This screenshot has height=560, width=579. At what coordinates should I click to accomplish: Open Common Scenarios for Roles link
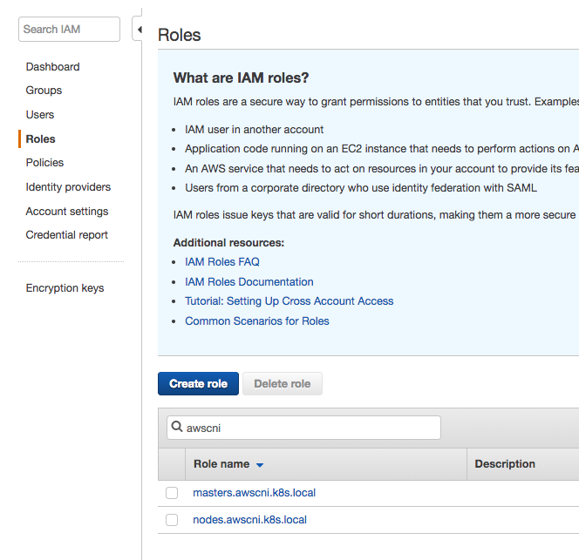(x=257, y=321)
